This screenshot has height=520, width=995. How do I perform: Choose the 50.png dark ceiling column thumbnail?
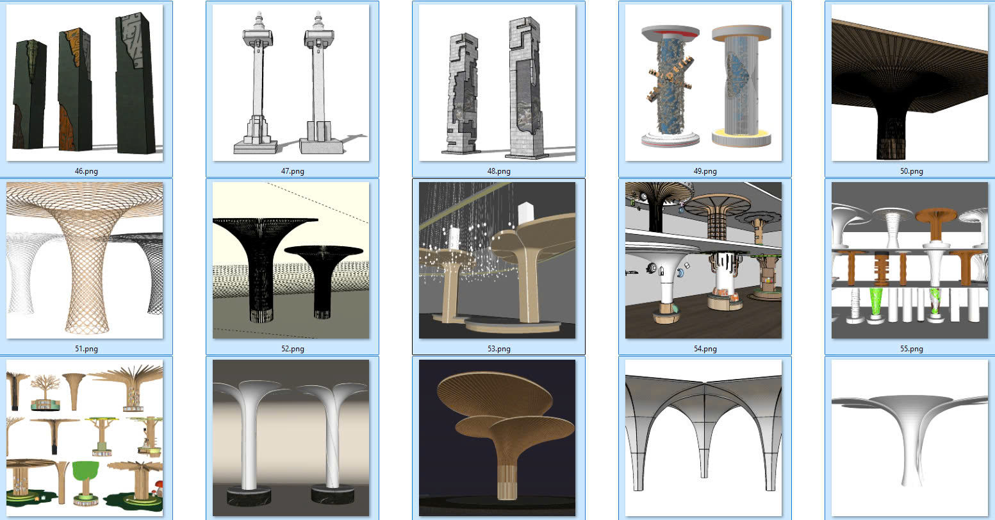910,83
